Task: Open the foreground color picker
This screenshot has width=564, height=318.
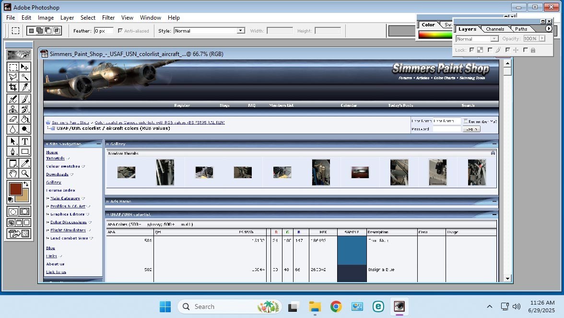Action: [x=15, y=188]
